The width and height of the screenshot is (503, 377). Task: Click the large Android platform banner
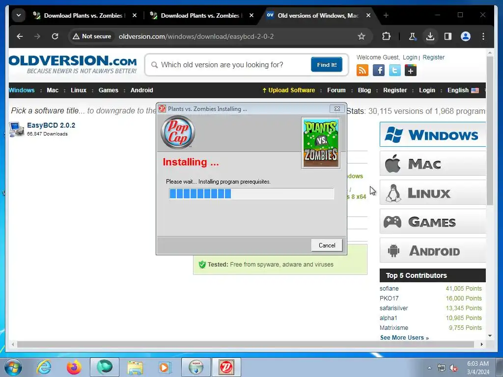pyautogui.click(x=433, y=250)
